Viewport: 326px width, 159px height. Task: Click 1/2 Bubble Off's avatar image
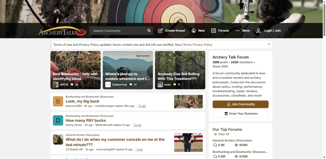(58, 140)
